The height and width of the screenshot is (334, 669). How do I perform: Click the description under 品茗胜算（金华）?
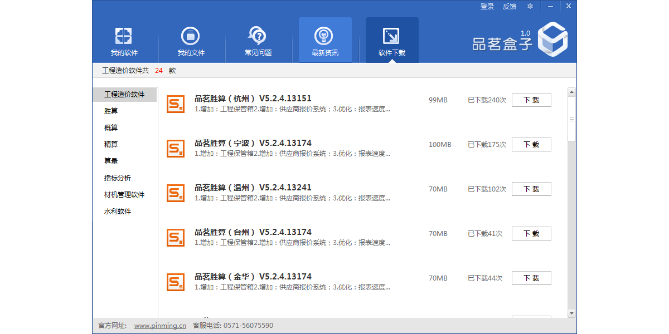(x=293, y=287)
